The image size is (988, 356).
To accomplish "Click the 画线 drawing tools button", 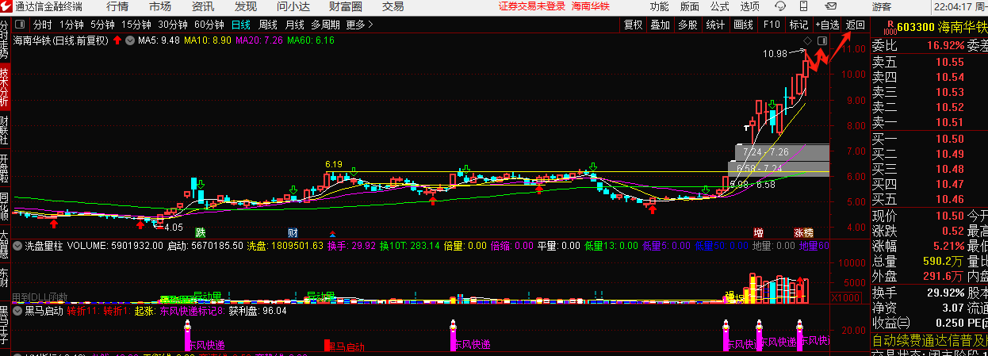I will 744,25.
